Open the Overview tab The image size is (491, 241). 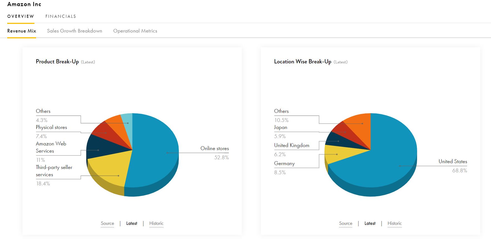pyautogui.click(x=21, y=16)
